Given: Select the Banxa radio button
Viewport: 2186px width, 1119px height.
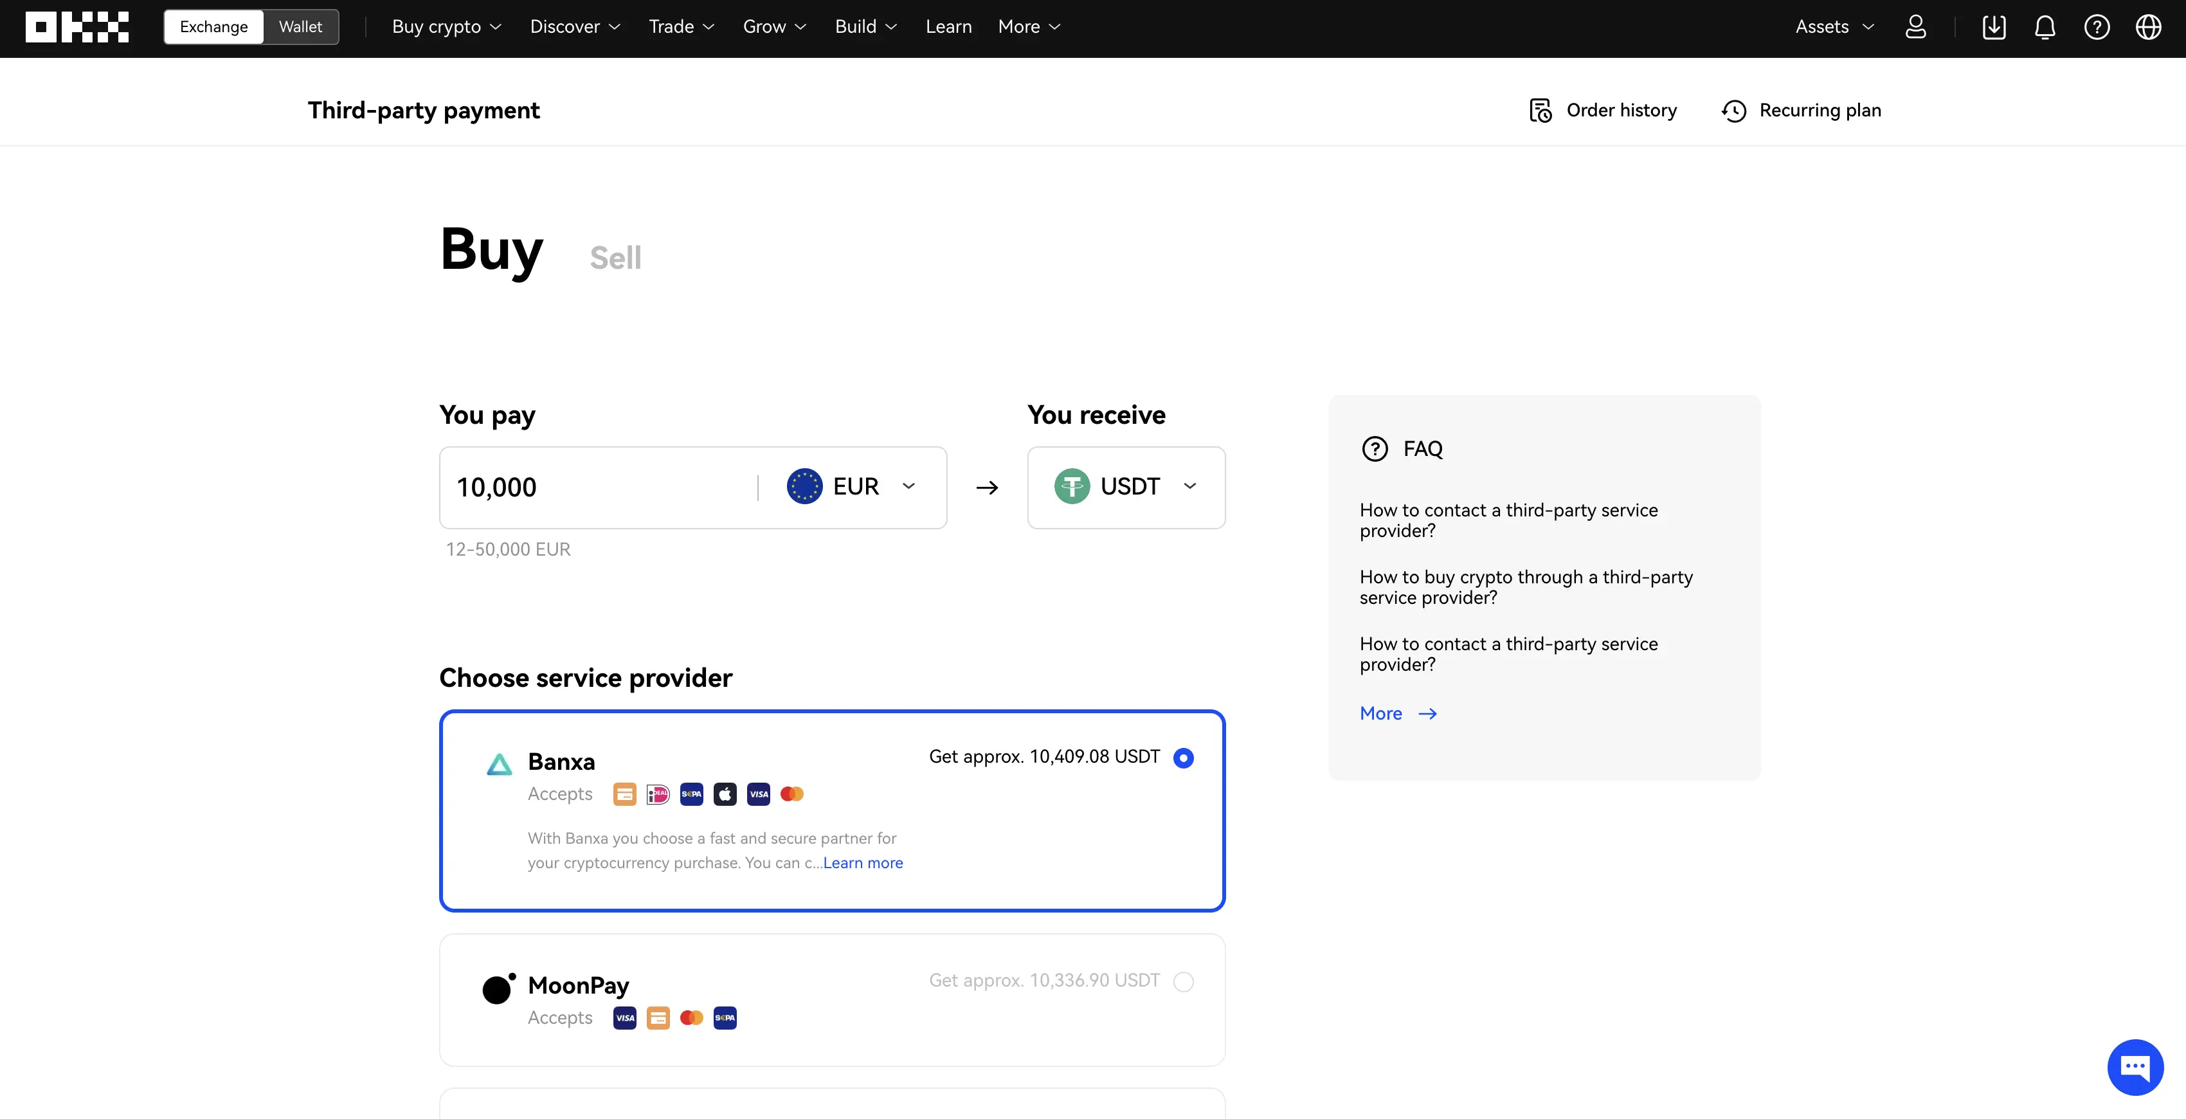Looking at the screenshot, I should click(x=1183, y=758).
